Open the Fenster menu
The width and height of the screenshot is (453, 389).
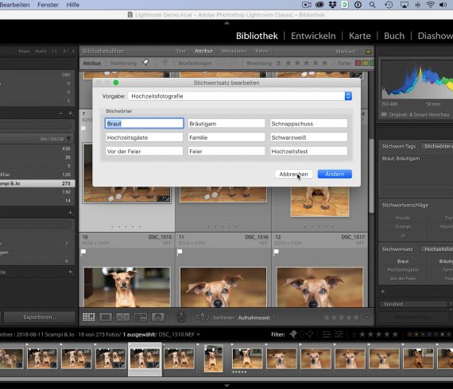pos(48,5)
